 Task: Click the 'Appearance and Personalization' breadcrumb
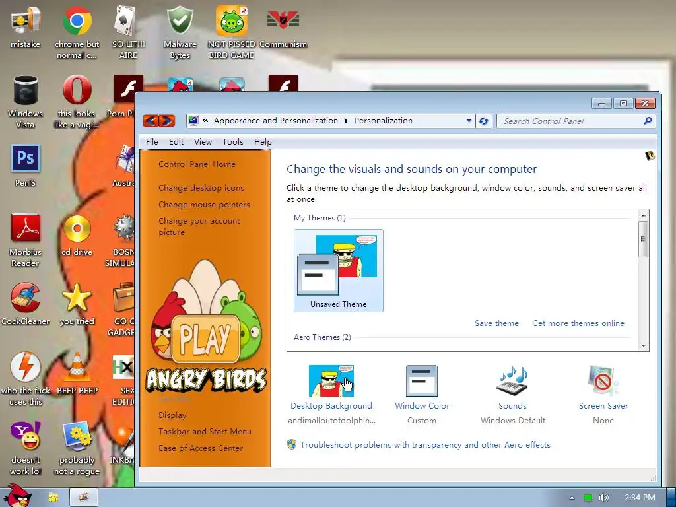pos(276,121)
